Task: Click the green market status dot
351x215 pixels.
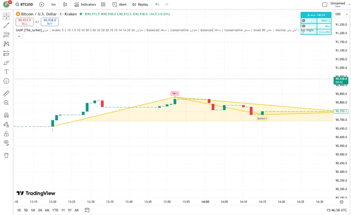Action: click(81, 14)
